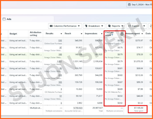Click the Budget column header
Image resolution: width=153 pixels, height=119 pixels.
tap(13, 34)
